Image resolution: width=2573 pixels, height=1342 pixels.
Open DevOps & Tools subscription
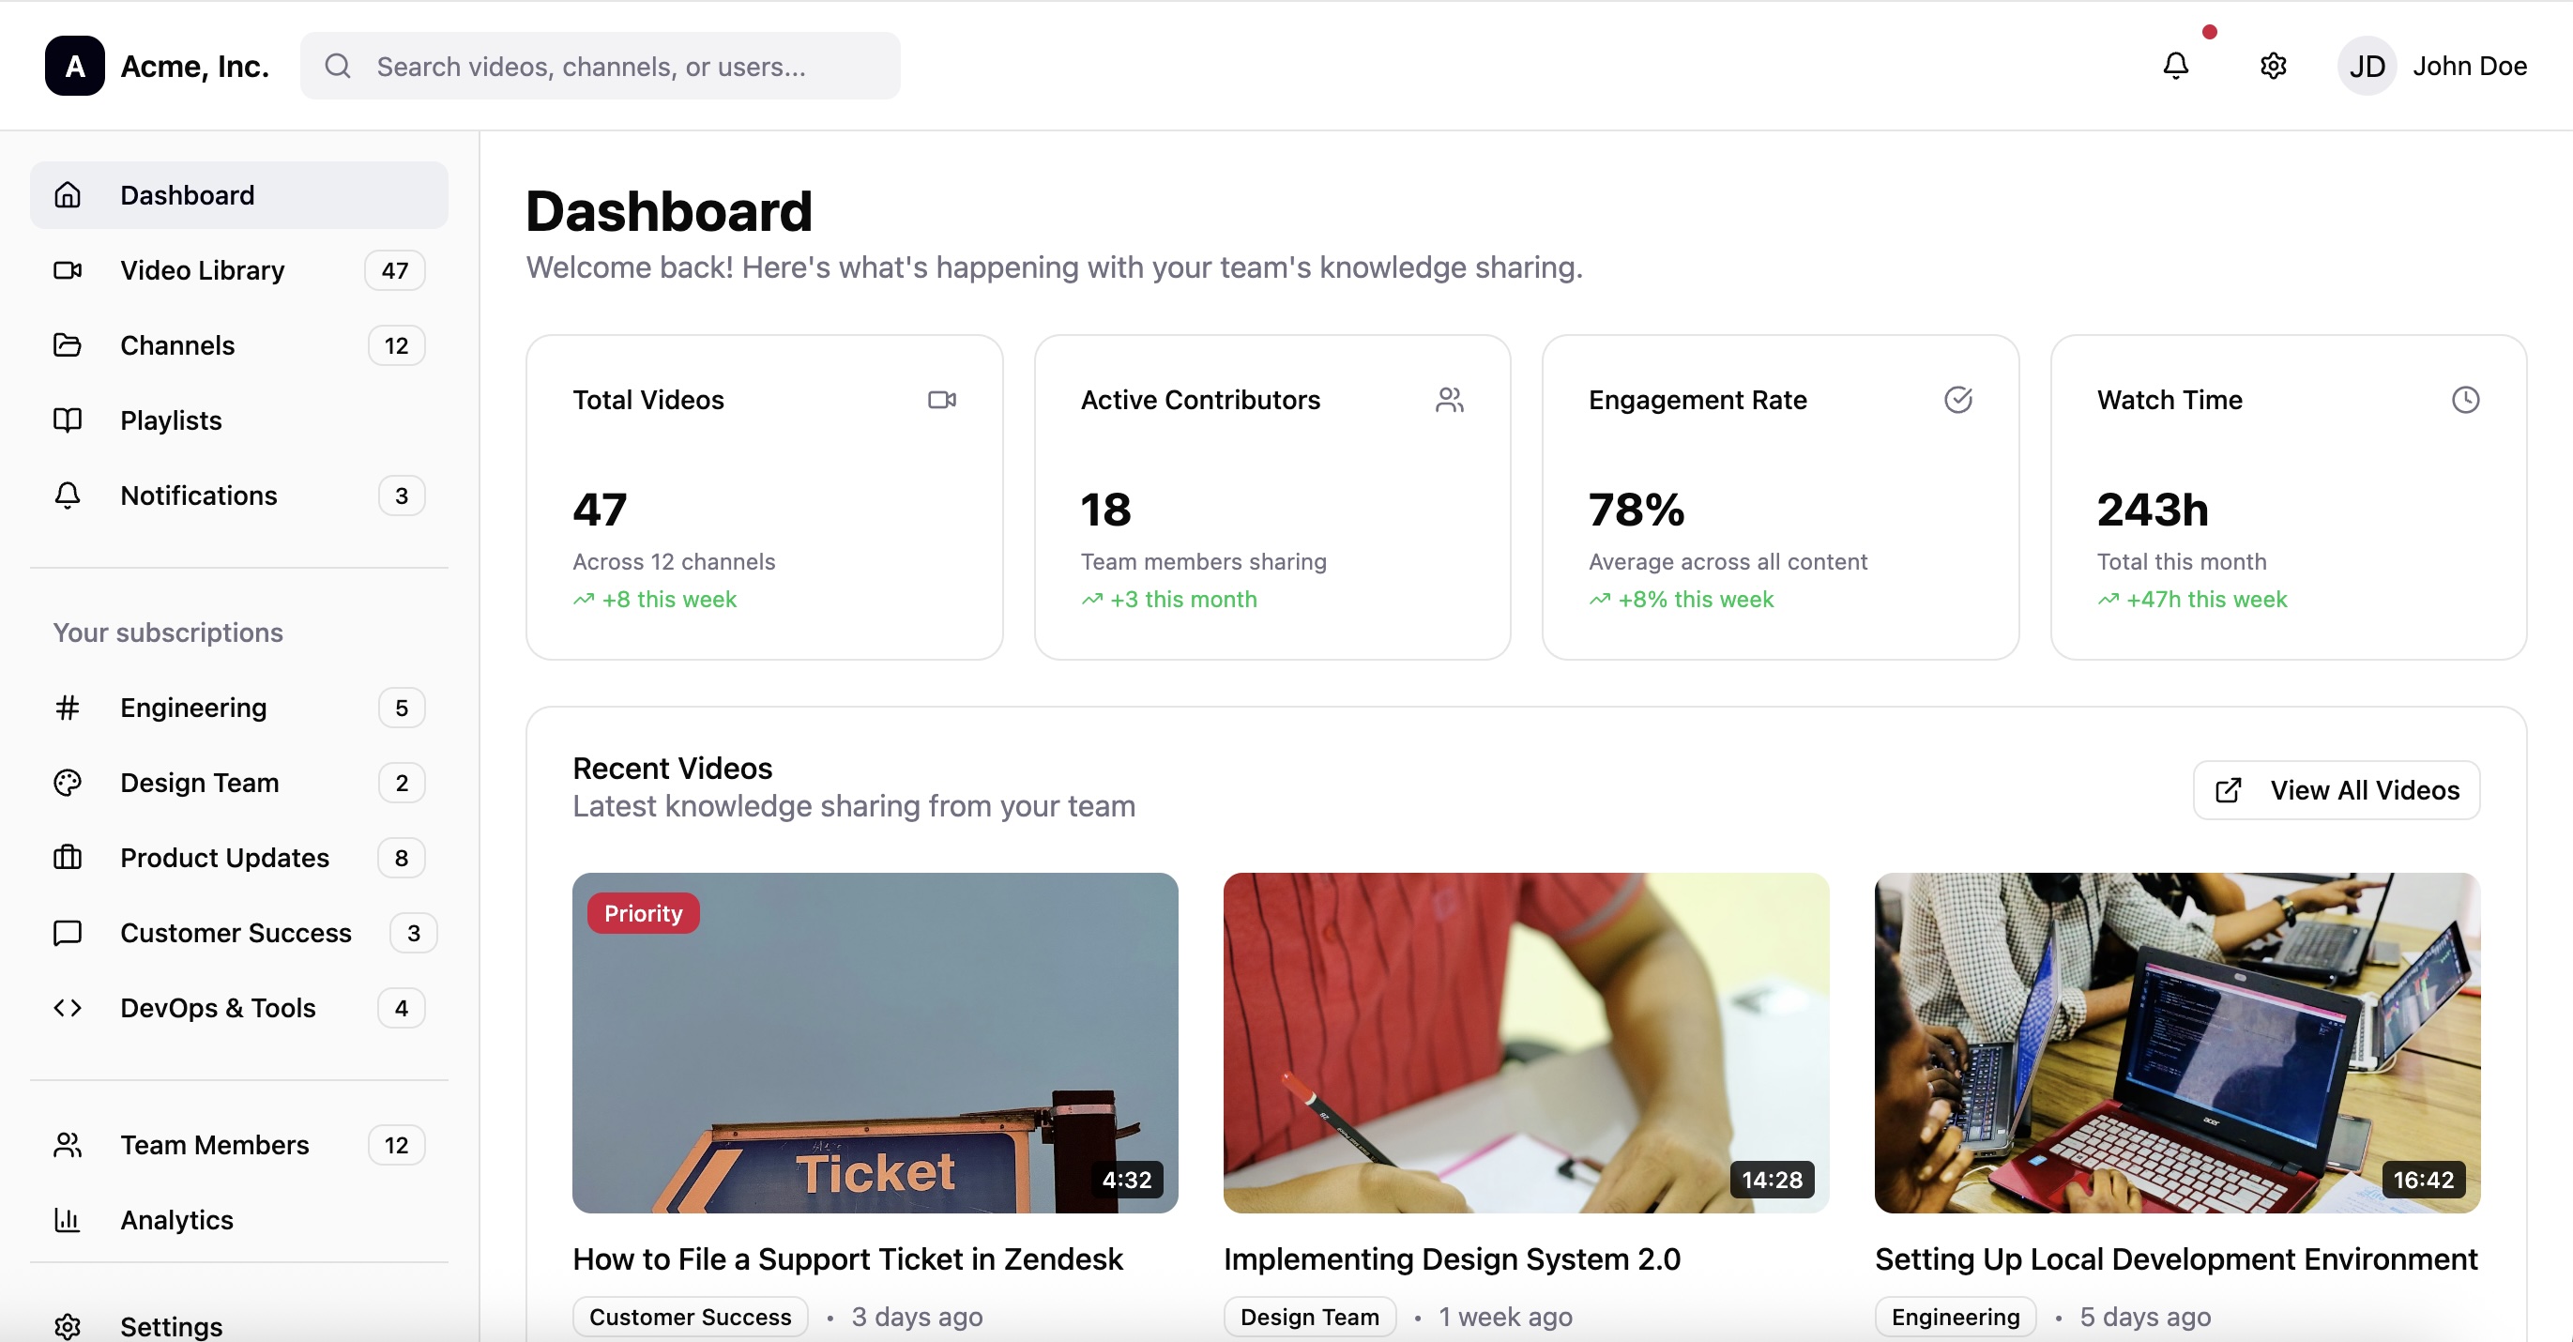coord(218,1007)
